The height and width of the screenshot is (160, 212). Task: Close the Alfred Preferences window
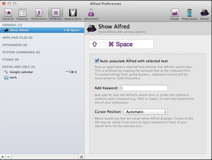pyautogui.click(x=4, y=4)
